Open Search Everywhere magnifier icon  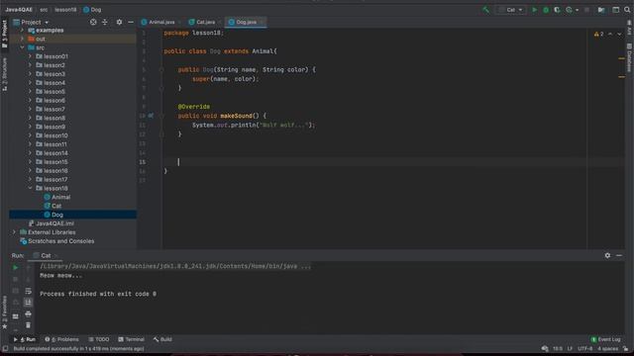[627, 10]
